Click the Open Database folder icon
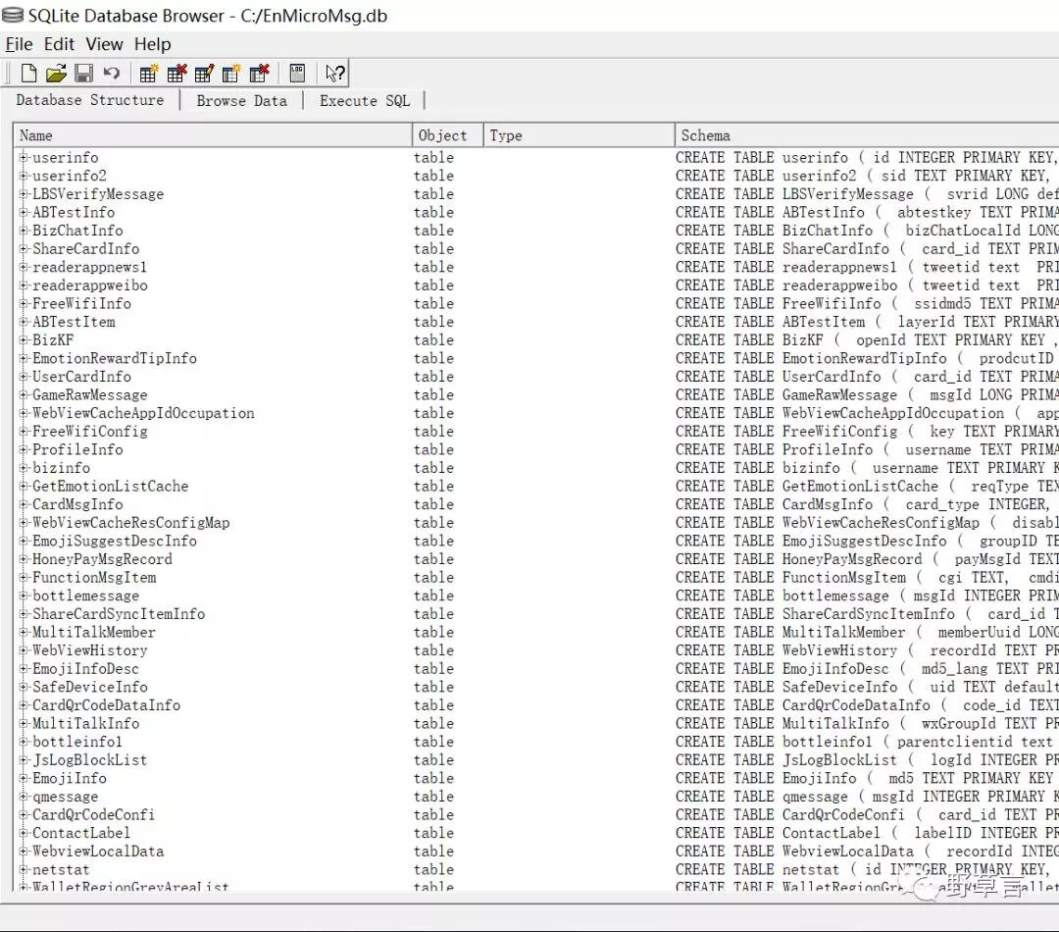Screen dimensions: 1059x932 (56, 73)
